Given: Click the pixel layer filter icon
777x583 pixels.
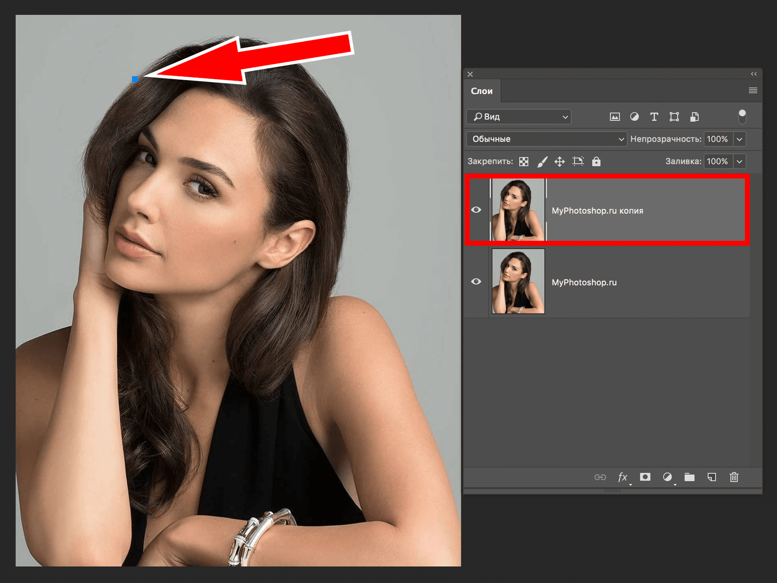Looking at the screenshot, I should (x=615, y=117).
